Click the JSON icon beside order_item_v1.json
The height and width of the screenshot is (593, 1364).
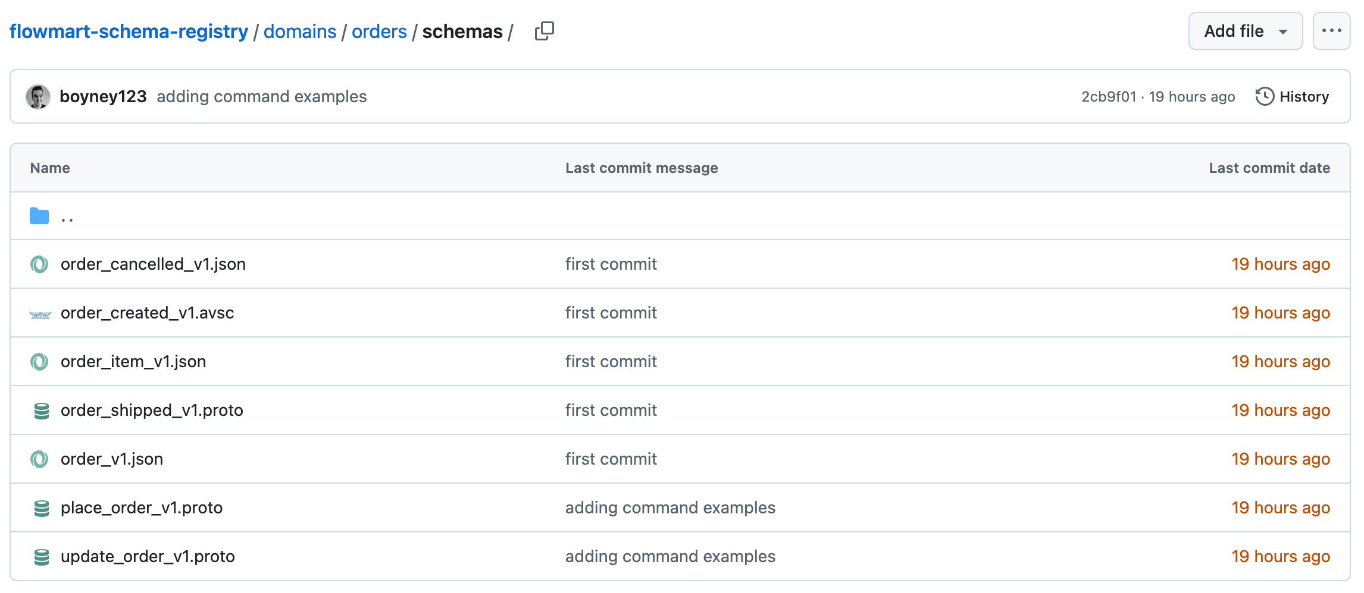click(39, 361)
